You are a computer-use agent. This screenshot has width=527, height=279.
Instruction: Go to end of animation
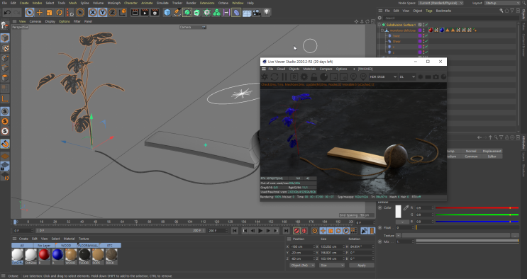click(286, 231)
